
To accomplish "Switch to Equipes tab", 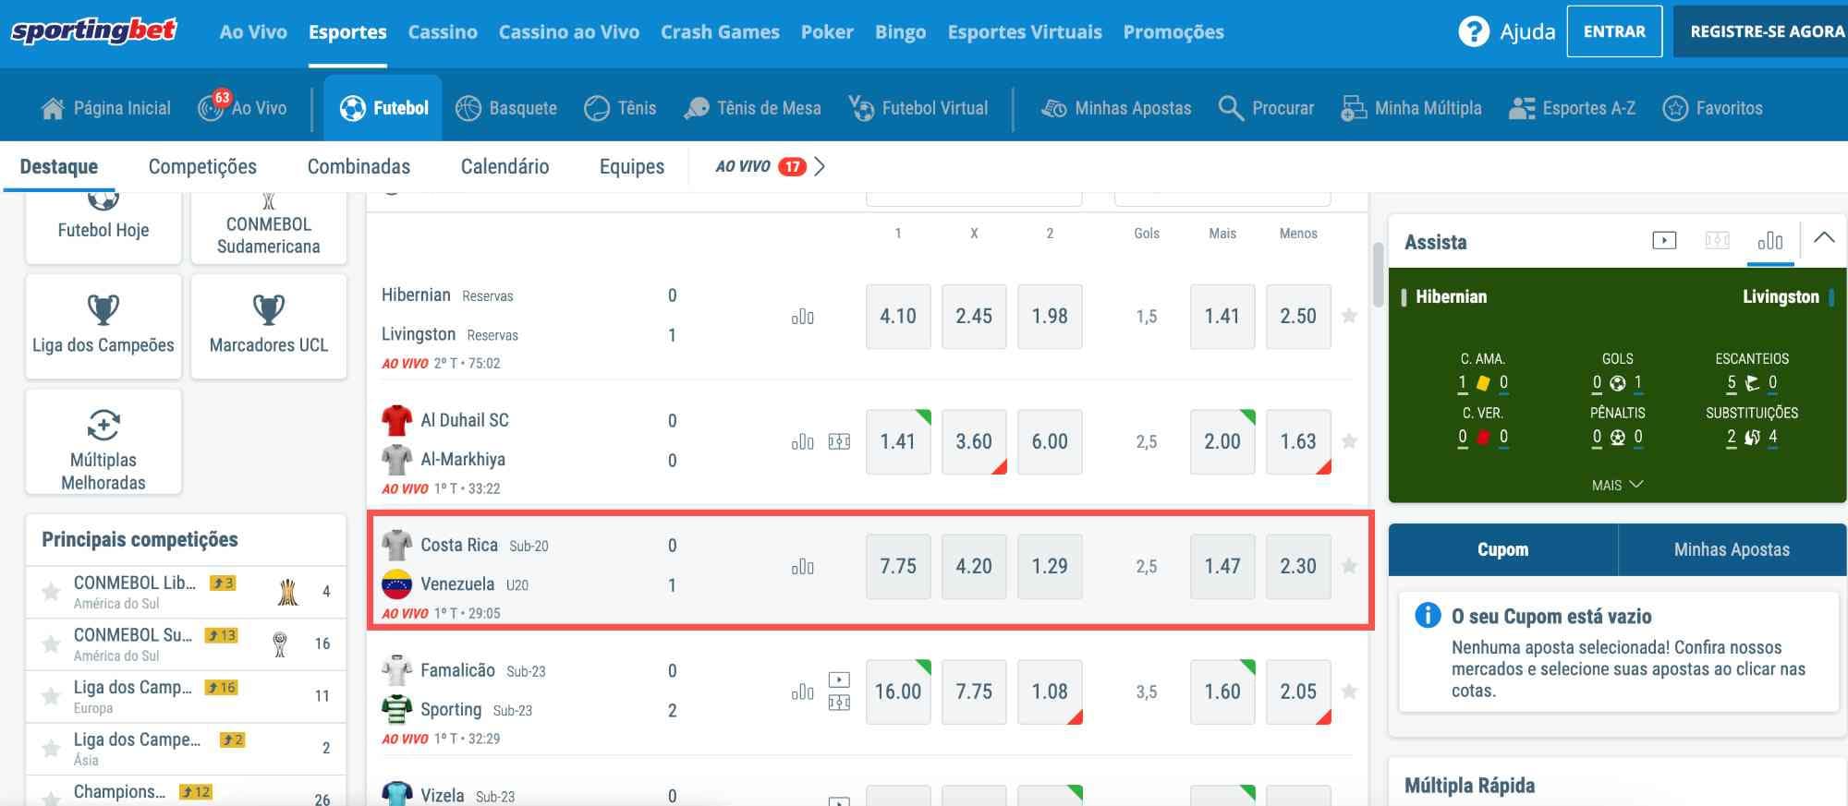I will (632, 167).
